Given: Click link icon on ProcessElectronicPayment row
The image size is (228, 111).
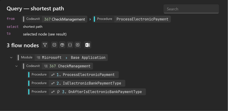Looking at the screenshot, I should tap(53, 75).
